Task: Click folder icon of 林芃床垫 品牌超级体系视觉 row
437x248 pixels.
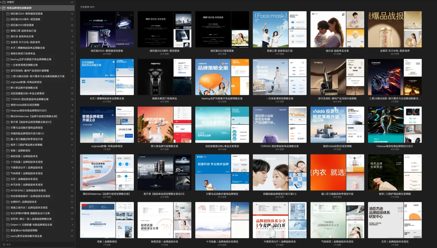Action: pos(8,185)
